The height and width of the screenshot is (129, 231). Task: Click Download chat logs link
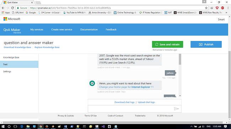coord(124,102)
